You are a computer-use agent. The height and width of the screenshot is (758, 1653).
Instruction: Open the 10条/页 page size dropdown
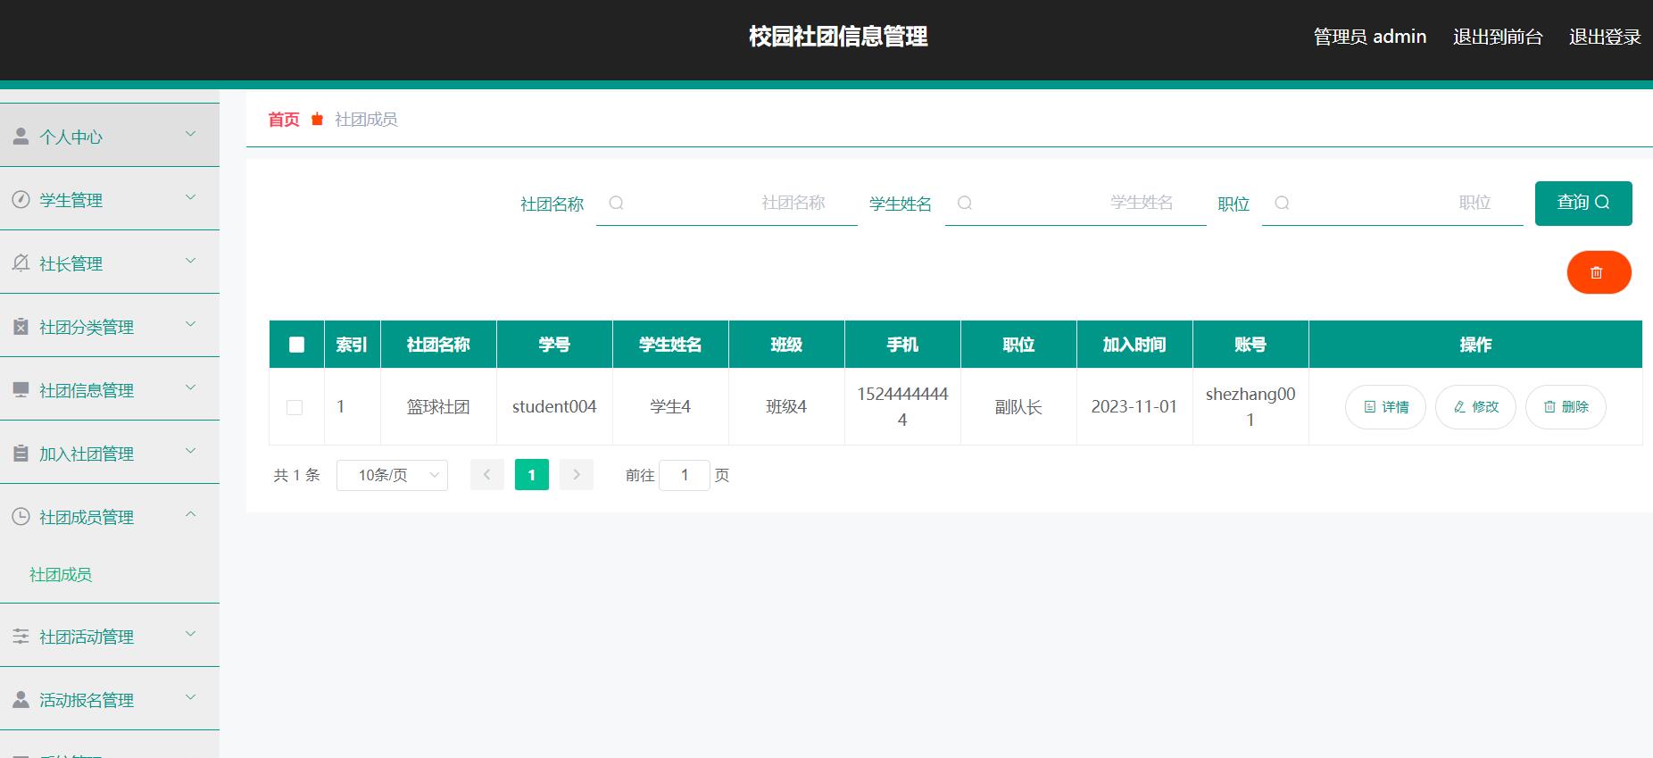click(392, 475)
